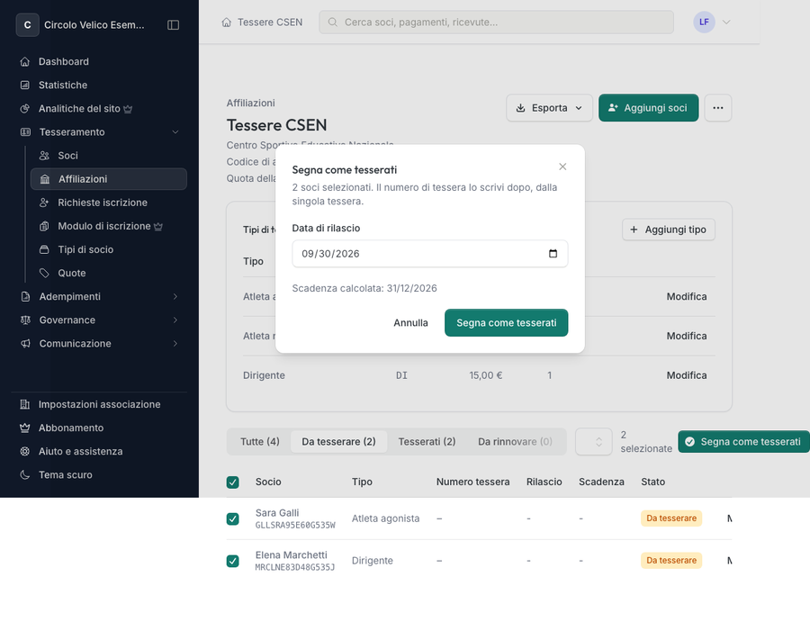Click the Data di rilascio date field
810x631 pixels.
[x=430, y=254]
